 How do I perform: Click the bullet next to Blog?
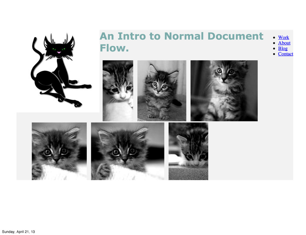coord(274,49)
